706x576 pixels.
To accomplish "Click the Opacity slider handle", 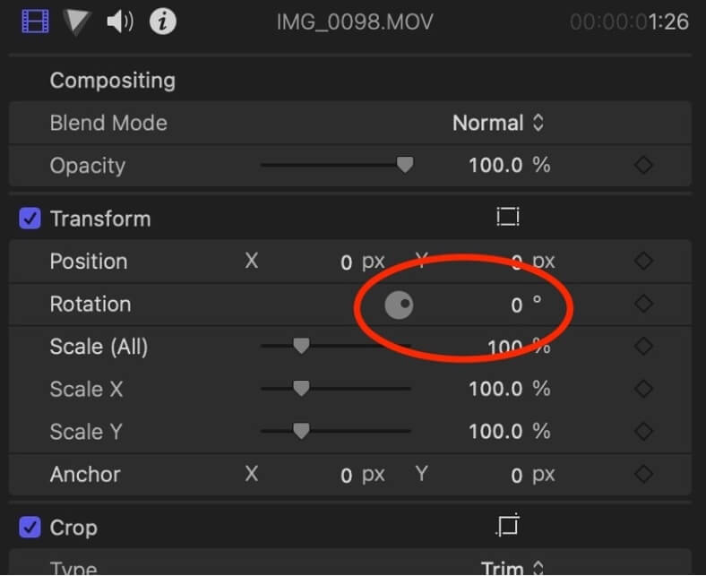I will click(405, 165).
